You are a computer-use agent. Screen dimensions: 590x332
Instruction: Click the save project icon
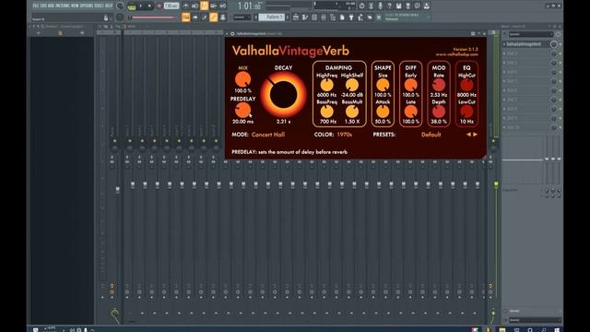pyautogui.click(x=399, y=6)
